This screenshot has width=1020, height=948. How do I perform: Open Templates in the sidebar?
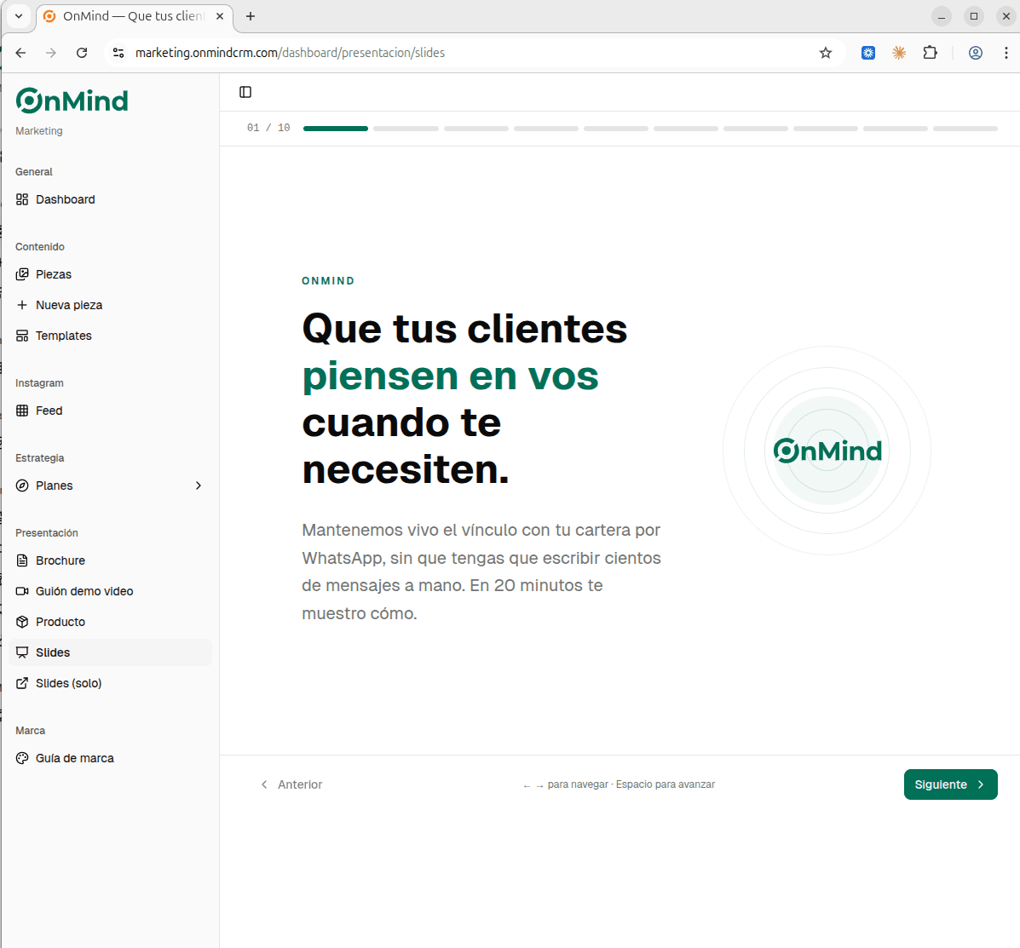tap(111, 336)
